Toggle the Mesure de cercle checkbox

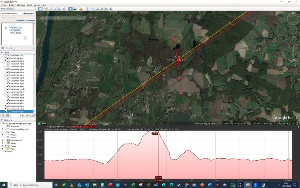pos(6,89)
